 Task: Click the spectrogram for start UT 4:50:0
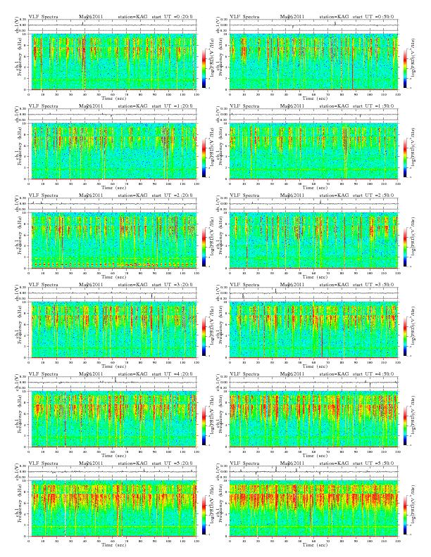313,419
